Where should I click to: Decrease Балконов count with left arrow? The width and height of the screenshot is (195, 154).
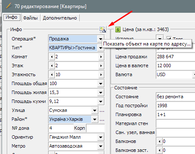click(x=160, y=141)
